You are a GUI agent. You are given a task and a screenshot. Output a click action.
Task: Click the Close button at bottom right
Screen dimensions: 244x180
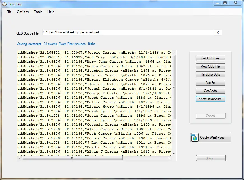[x=211, y=158]
